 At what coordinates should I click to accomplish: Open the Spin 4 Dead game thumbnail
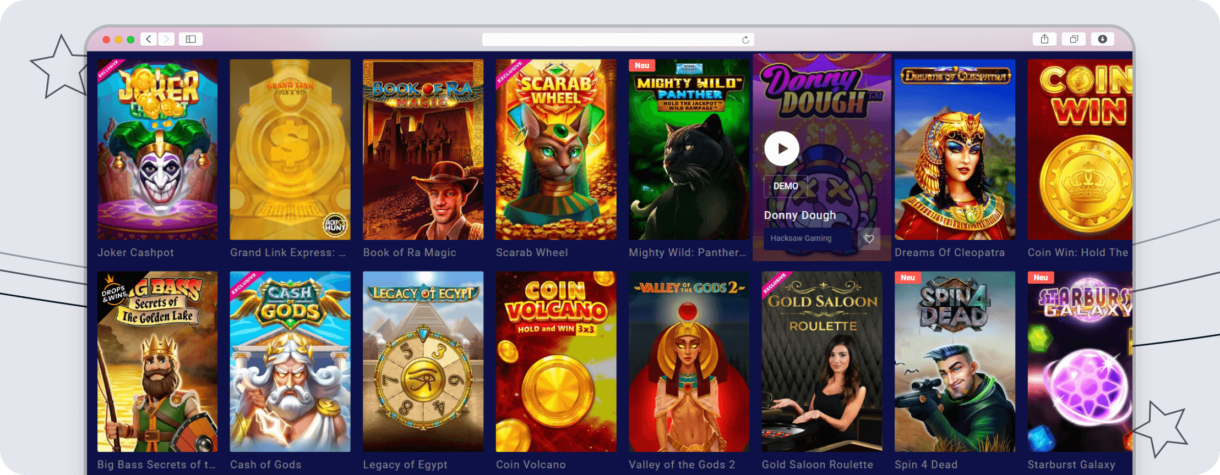955,362
